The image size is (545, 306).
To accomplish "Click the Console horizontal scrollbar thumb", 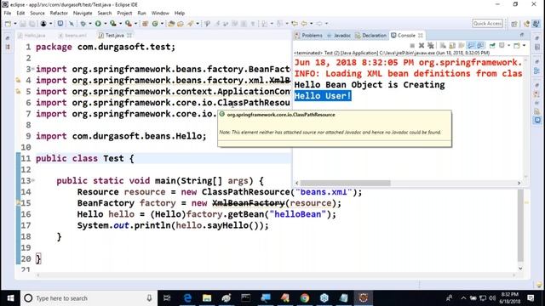I will (x=345, y=183).
